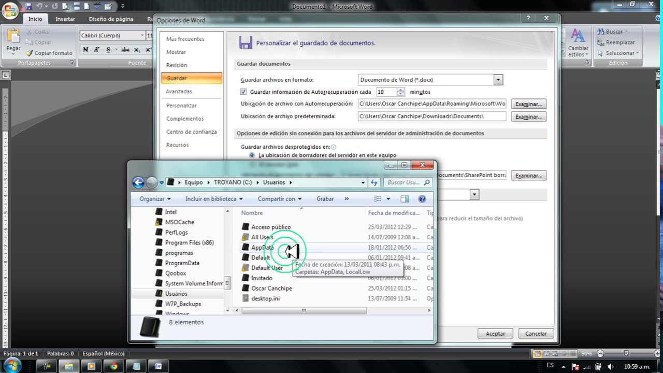Toggle Guardar información de Autorrecuperación checkbox
The image size is (663, 373).
coord(244,92)
